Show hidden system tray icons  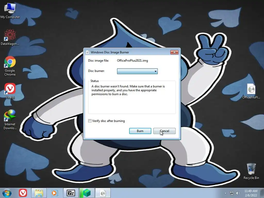click(225, 193)
